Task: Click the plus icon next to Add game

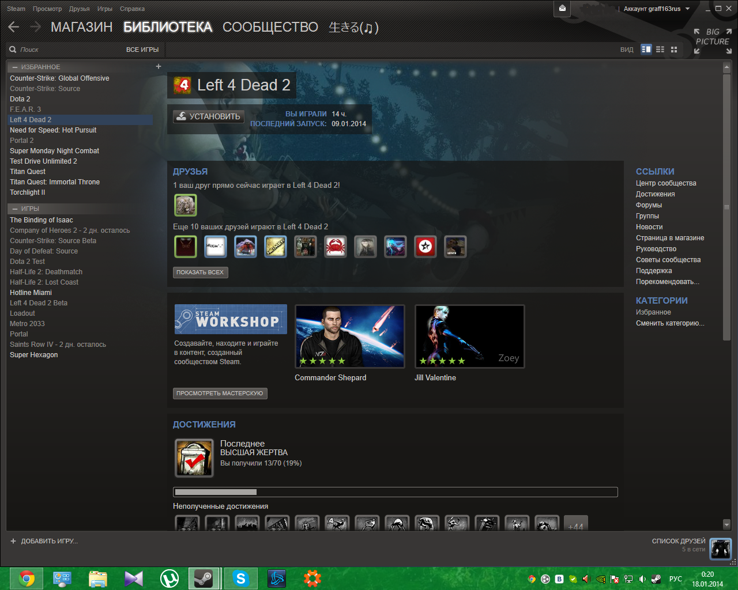Action: 13,541
